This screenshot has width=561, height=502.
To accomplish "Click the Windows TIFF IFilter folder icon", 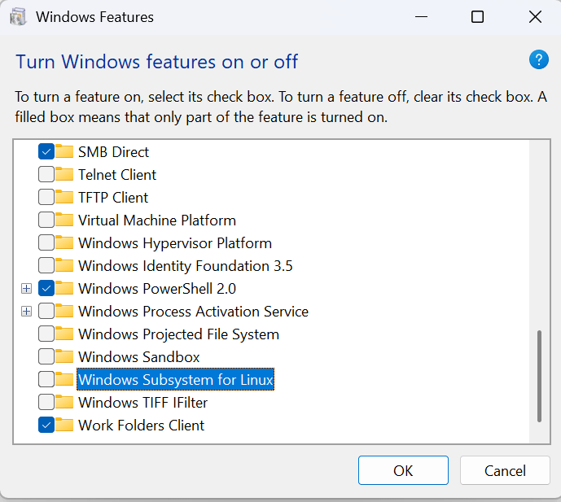I will (x=64, y=402).
